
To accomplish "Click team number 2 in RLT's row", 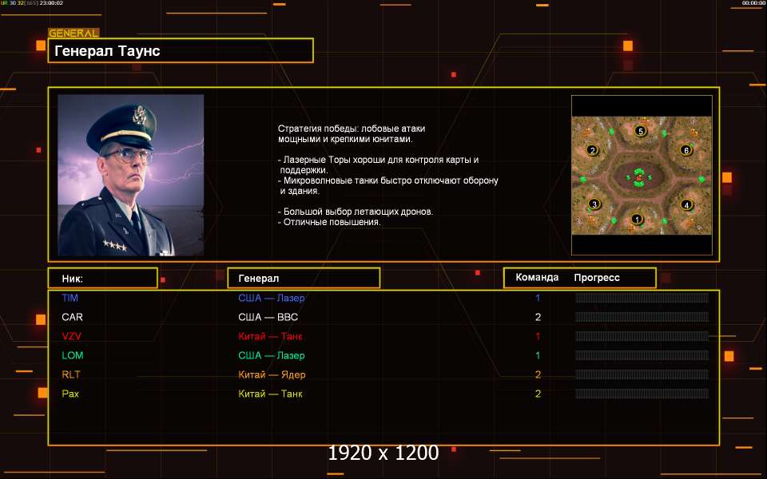I will pos(538,374).
